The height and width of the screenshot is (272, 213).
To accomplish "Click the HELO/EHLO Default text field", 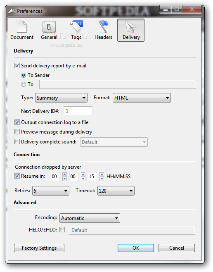I will [x=132, y=230].
